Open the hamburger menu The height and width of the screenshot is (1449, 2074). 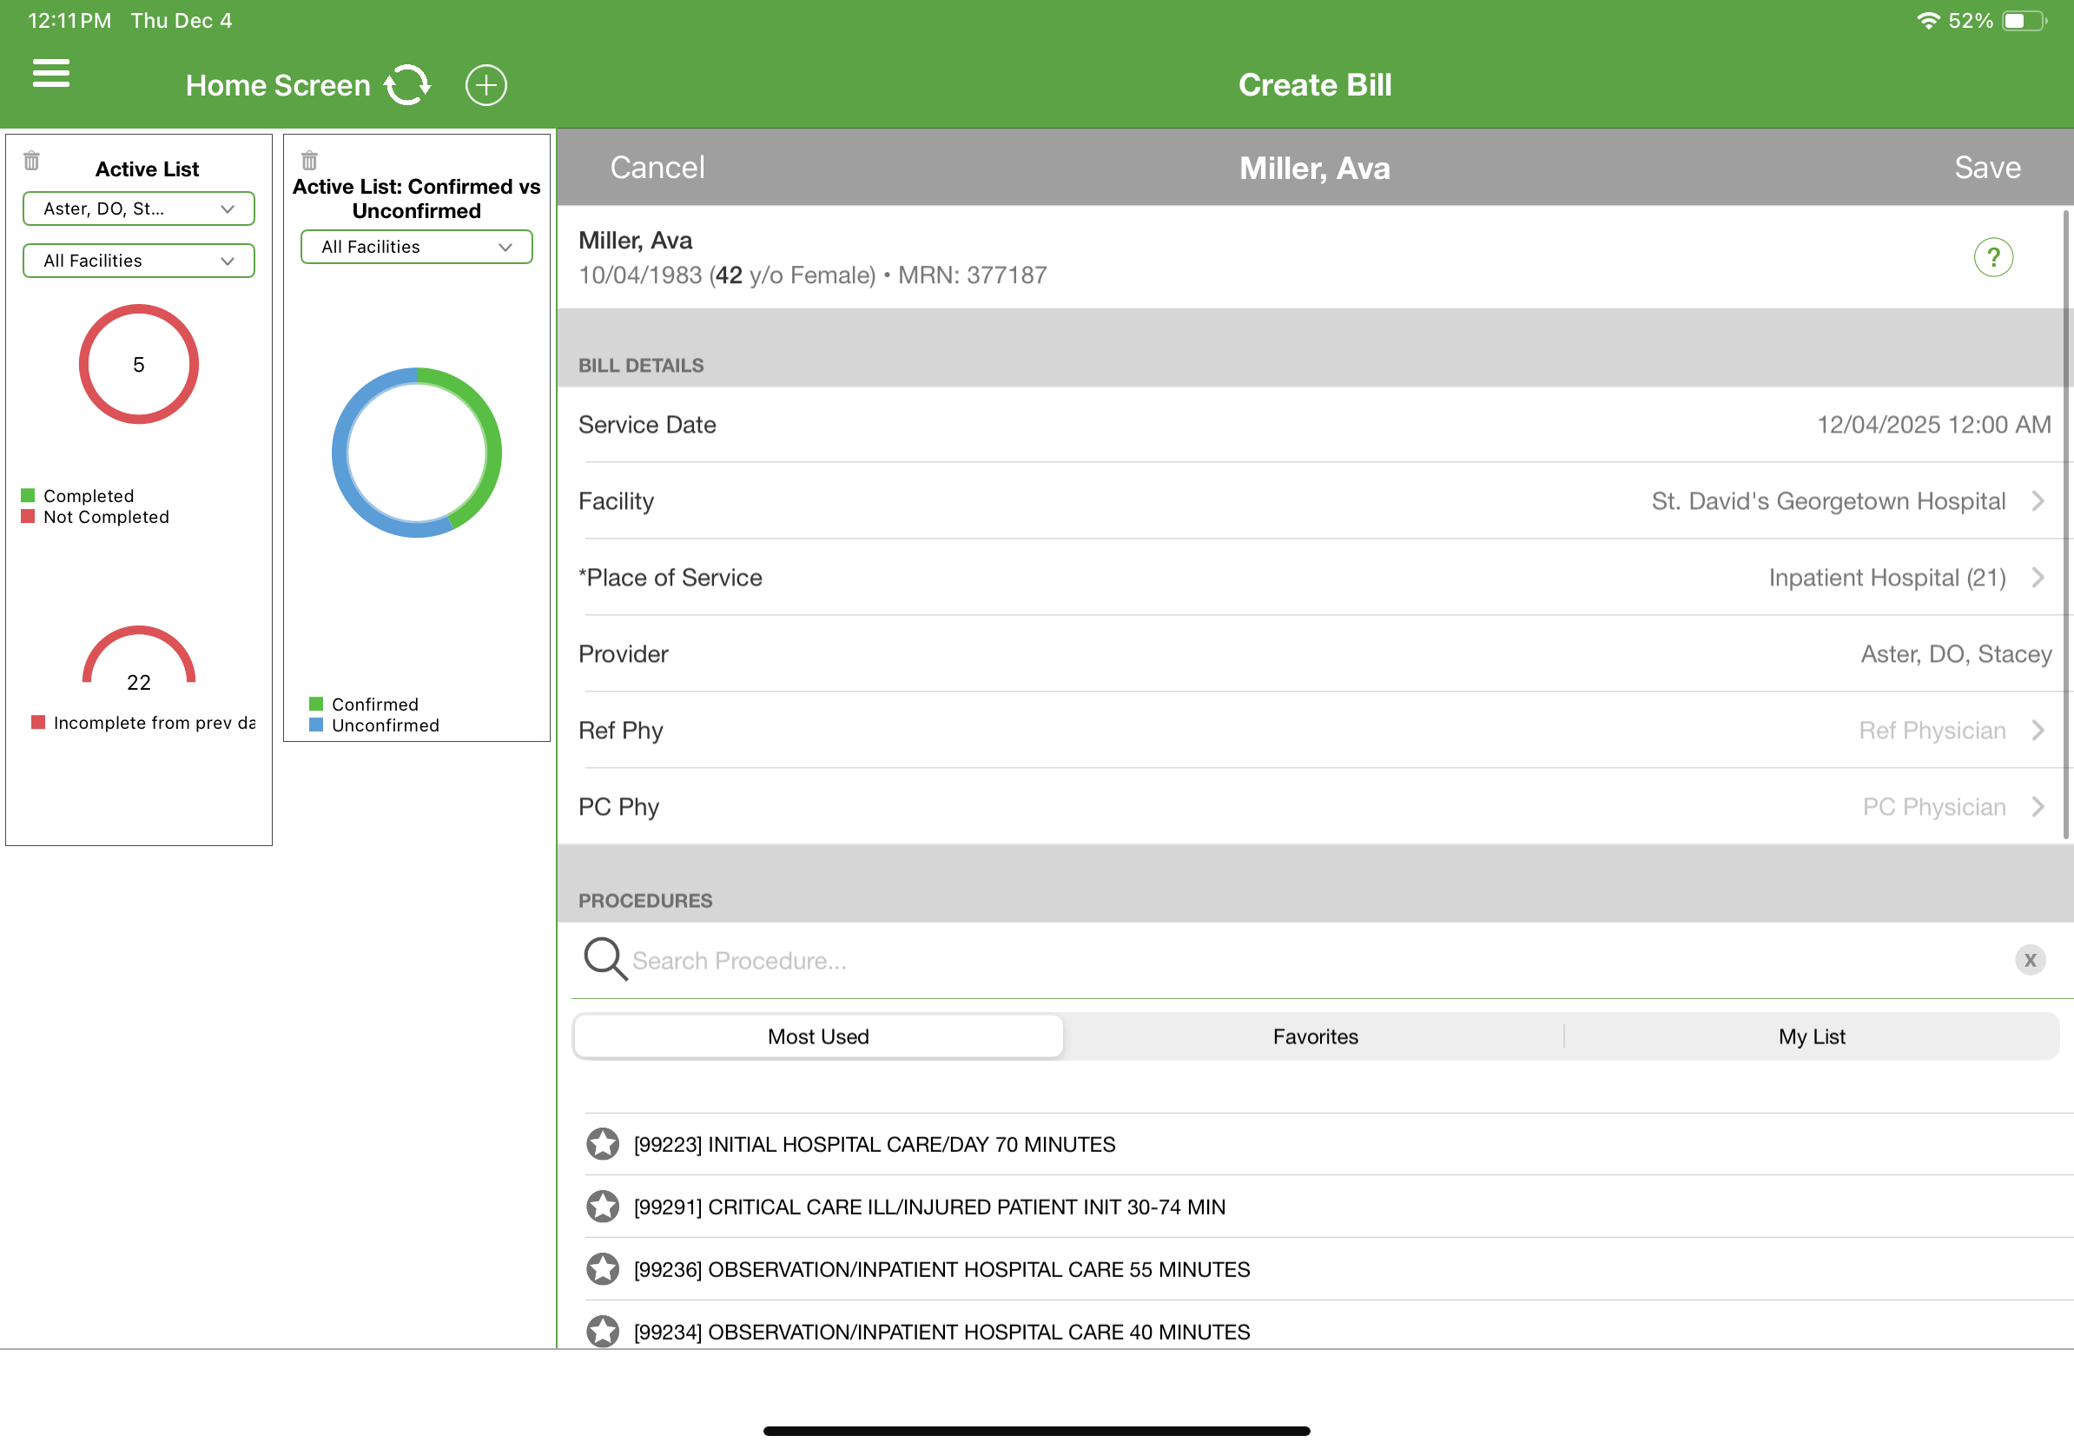point(50,73)
